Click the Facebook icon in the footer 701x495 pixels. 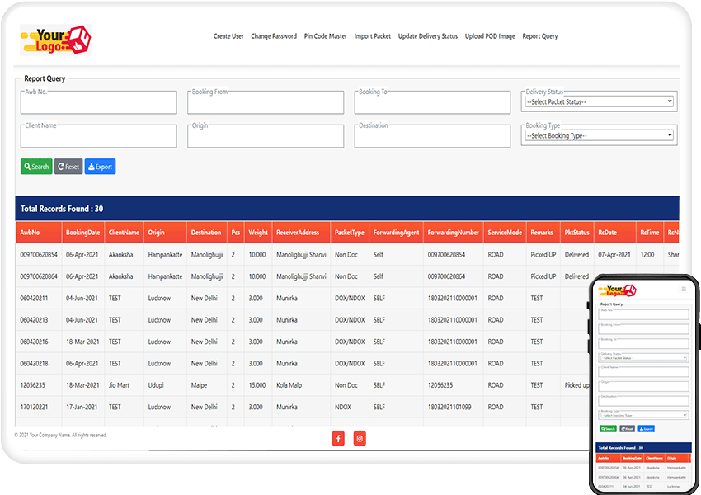tap(338, 438)
